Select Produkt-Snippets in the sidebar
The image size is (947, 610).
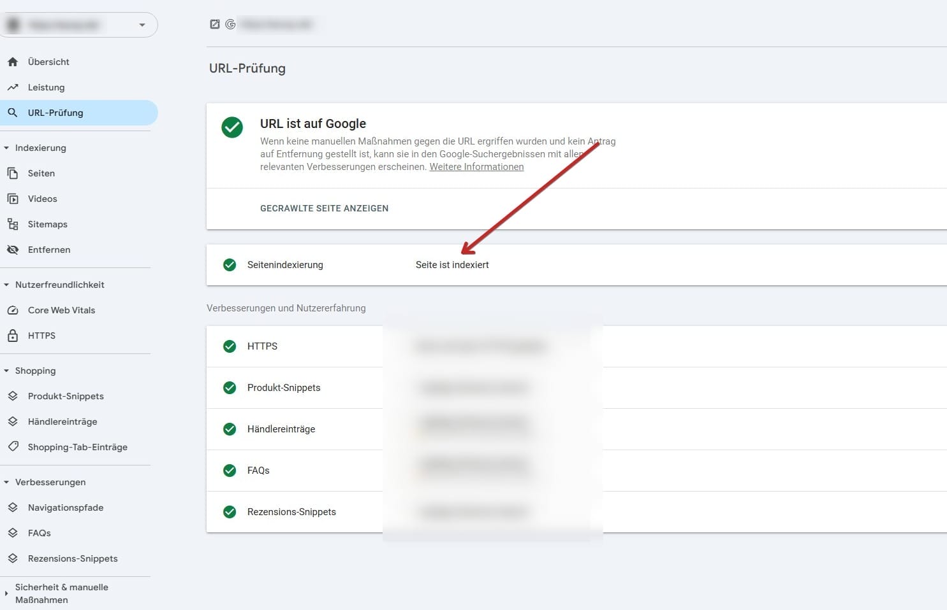[66, 396]
